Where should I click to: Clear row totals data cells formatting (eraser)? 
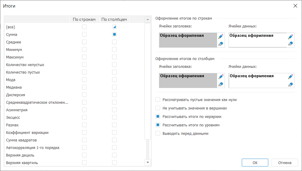point(290,44)
